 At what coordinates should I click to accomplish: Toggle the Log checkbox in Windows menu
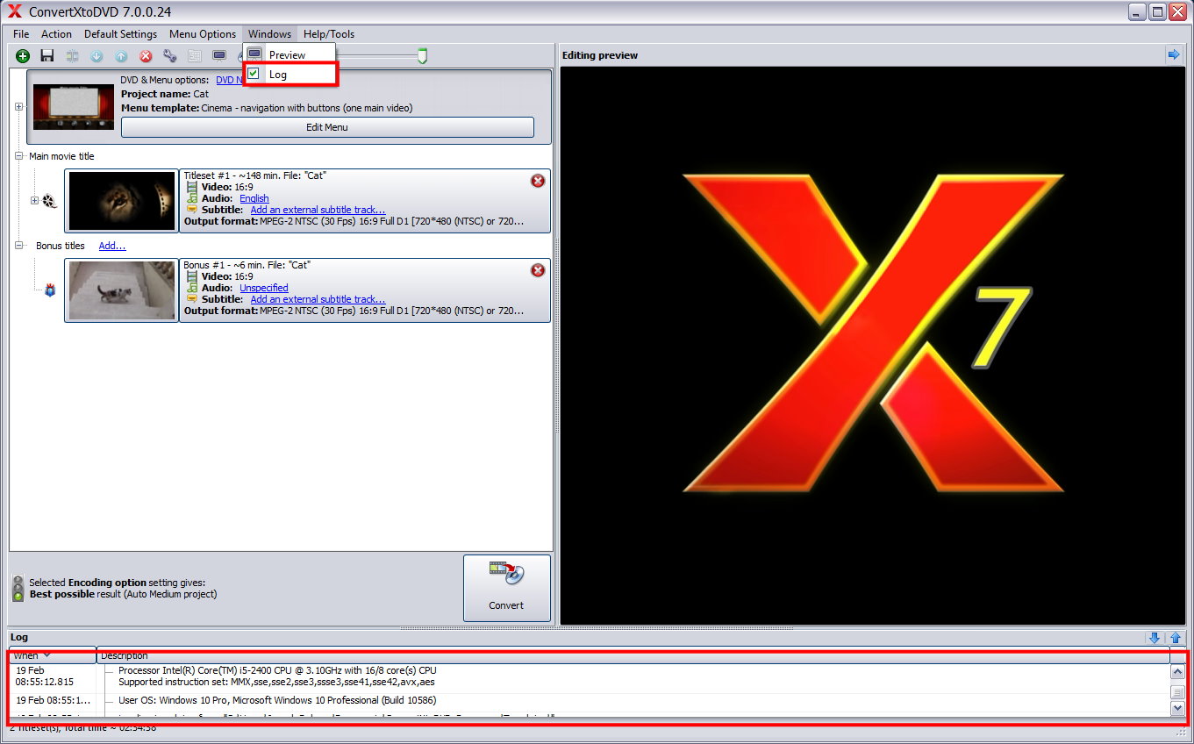click(254, 74)
